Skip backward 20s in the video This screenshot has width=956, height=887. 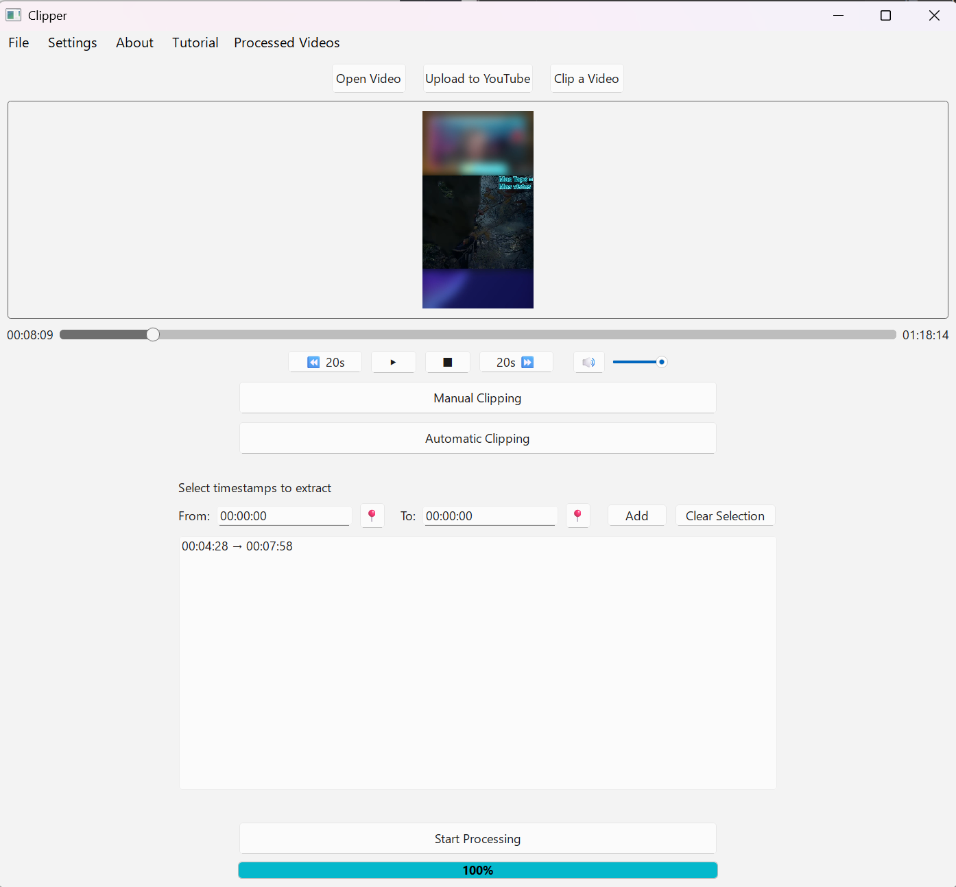(324, 362)
